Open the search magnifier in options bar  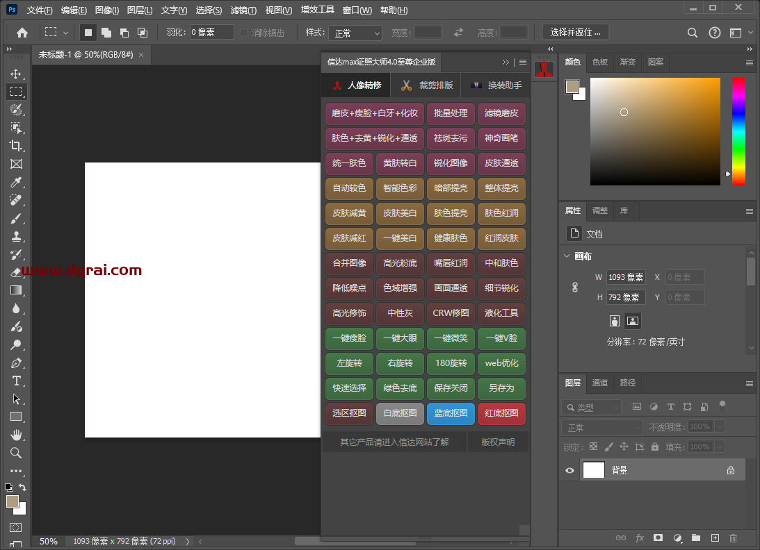click(692, 33)
